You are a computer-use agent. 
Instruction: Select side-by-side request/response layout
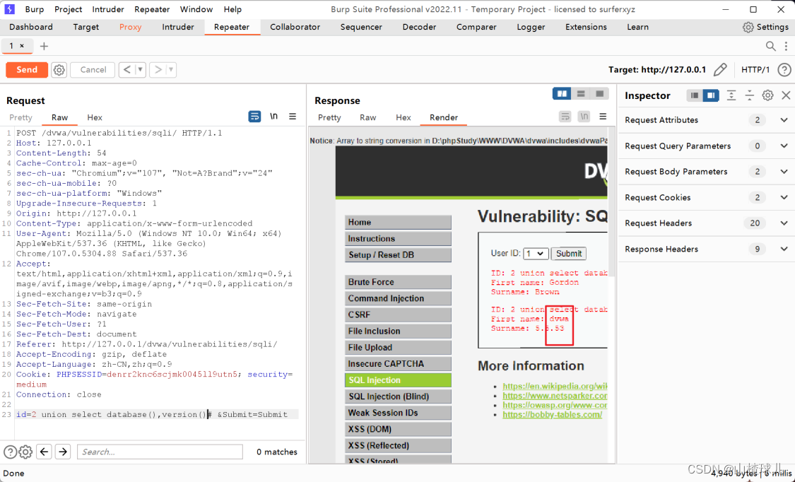pyautogui.click(x=562, y=94)
